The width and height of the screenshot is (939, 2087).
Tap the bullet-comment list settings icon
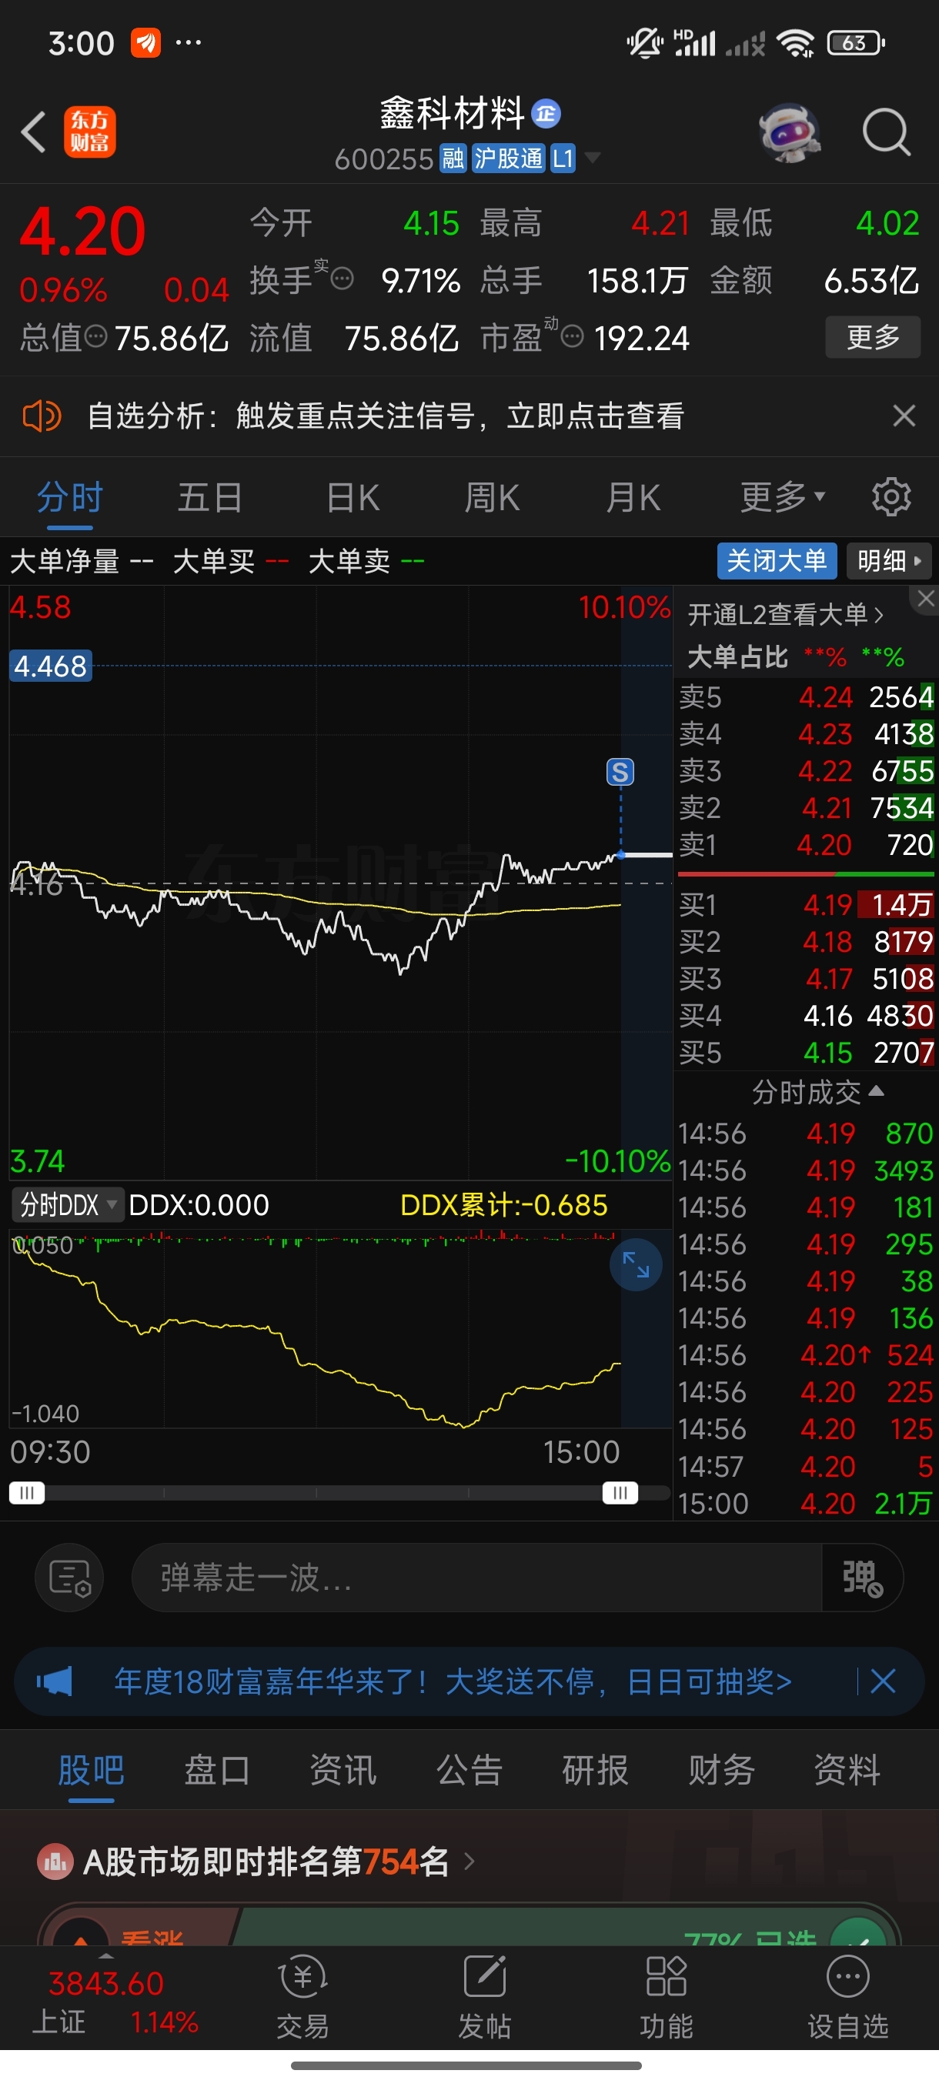(x=69, y=1578)
